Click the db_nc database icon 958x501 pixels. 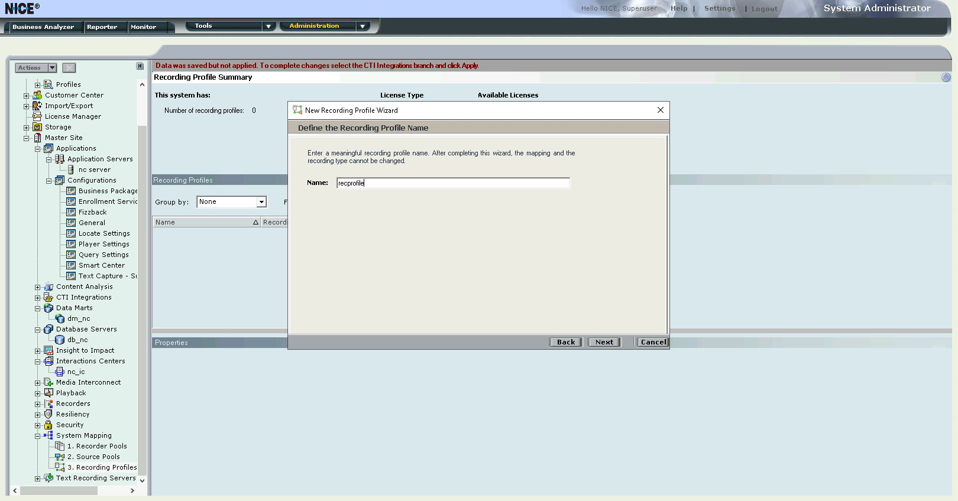click(x=60, y=340)
